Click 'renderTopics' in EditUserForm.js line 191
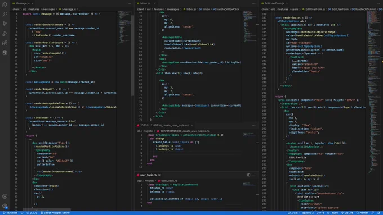The width and height of the screenshot is (383, 215). point(292,17)
